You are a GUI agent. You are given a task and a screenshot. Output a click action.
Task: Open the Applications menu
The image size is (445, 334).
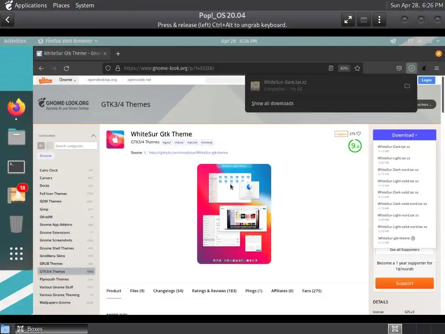point(31,5)
